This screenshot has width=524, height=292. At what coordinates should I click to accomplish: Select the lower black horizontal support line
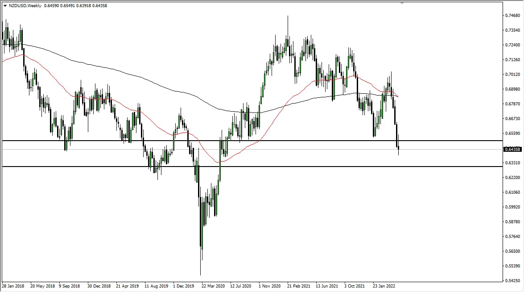pyautogui.click(x=312, y=167)
